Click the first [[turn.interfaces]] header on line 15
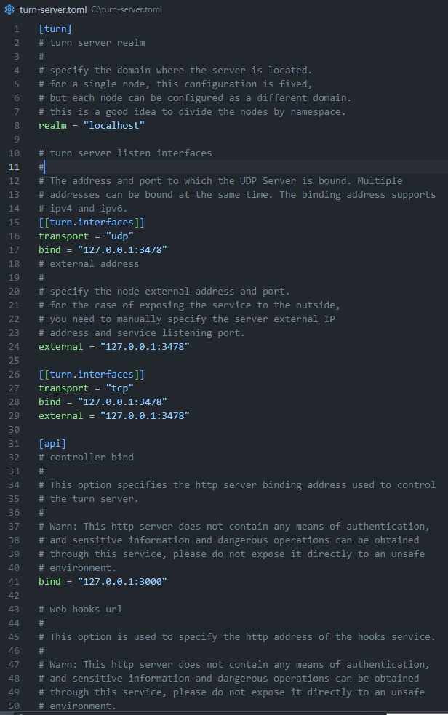Viewport: 448px width, 715px height. tap(92, 222)
